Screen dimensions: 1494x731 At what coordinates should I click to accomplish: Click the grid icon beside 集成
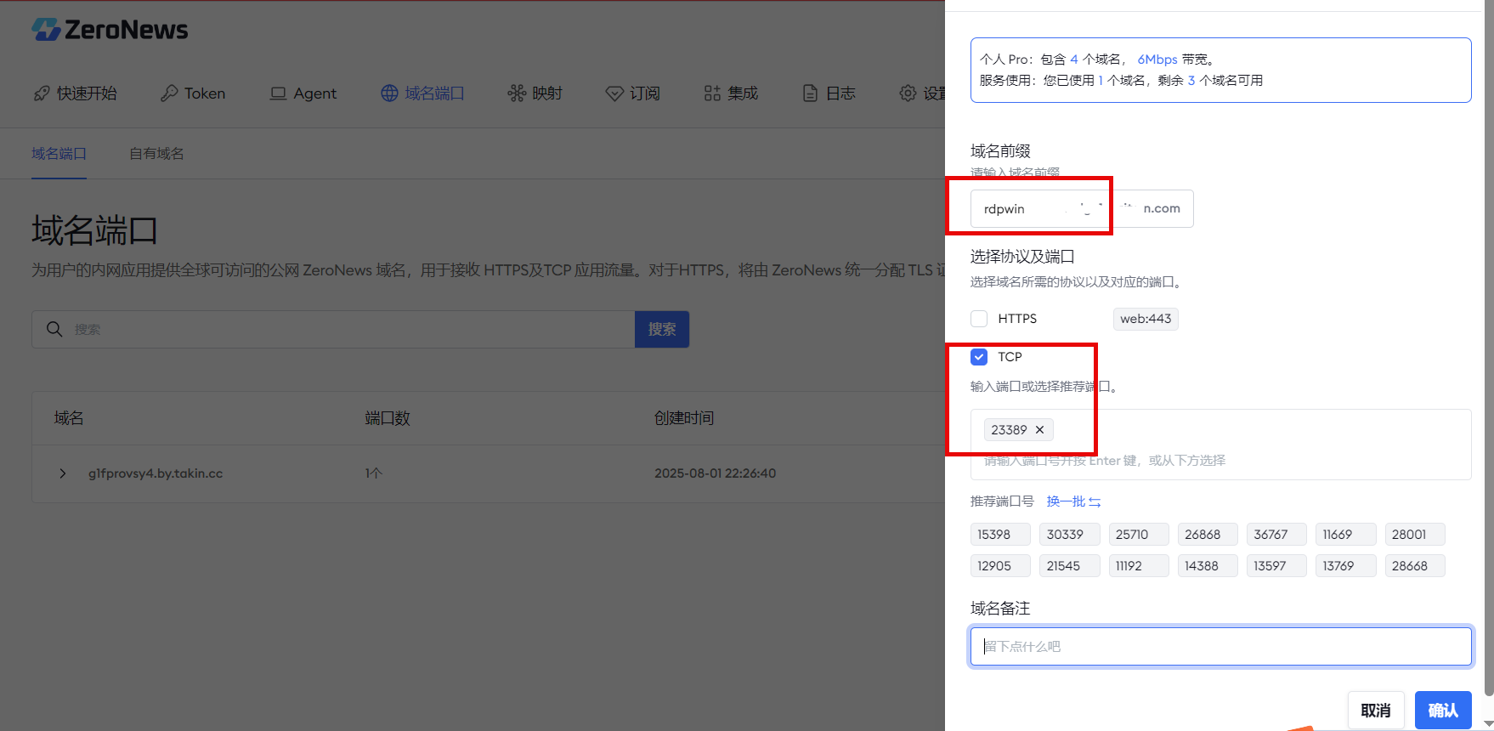tap(712, 93)
